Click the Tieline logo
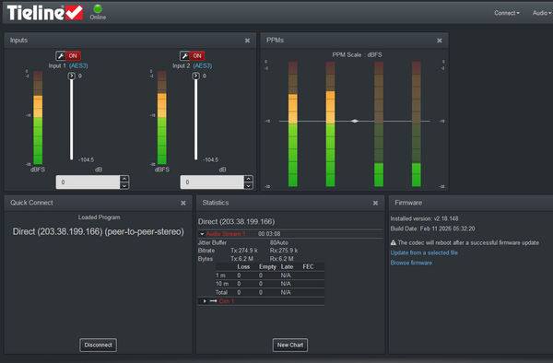Screen dimensions: 553x363 click(x=45, y=13)
